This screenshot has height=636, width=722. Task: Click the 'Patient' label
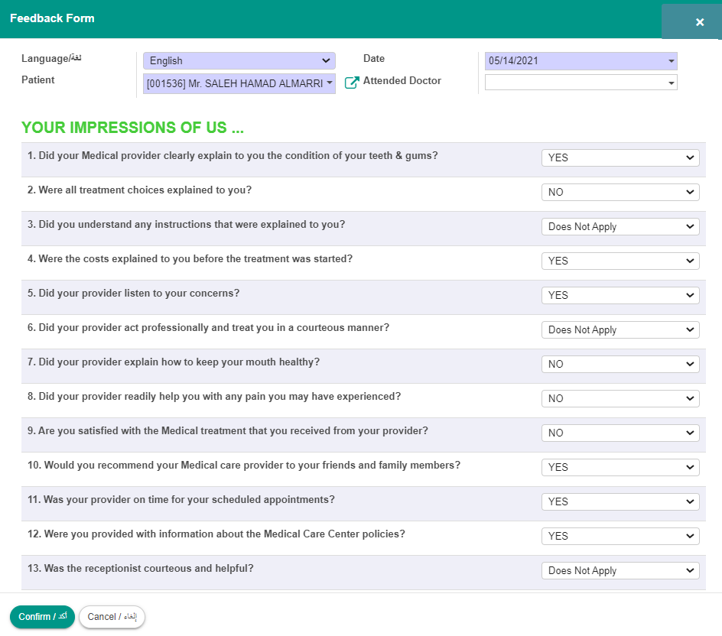point(37,80)
